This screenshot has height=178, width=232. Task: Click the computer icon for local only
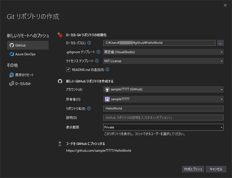point(11,84)
